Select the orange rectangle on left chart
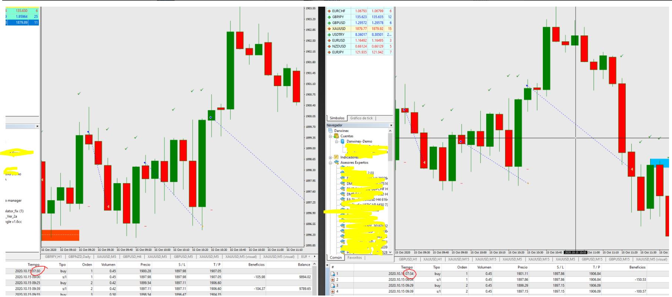This screenshot has width=672, height=297. pyautogui.click(x=60, y=235)
